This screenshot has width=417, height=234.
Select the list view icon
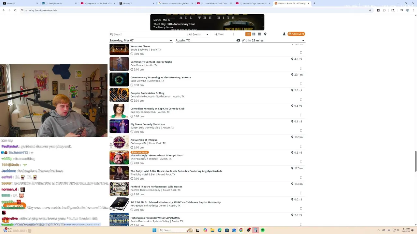[248, 34]
